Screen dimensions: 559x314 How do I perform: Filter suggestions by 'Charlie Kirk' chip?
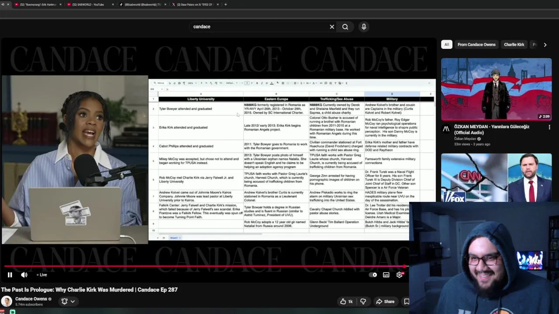pyautogui.click(x=514, y=44)
